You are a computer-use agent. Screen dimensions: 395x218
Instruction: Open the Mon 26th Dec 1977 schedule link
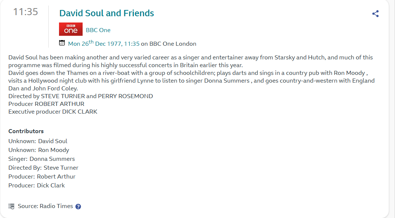pos(104,44)
